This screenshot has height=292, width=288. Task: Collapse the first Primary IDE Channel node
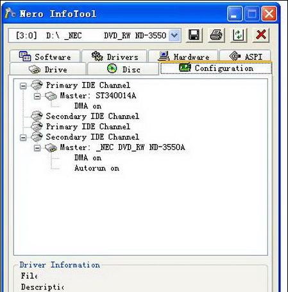(23, 86)
